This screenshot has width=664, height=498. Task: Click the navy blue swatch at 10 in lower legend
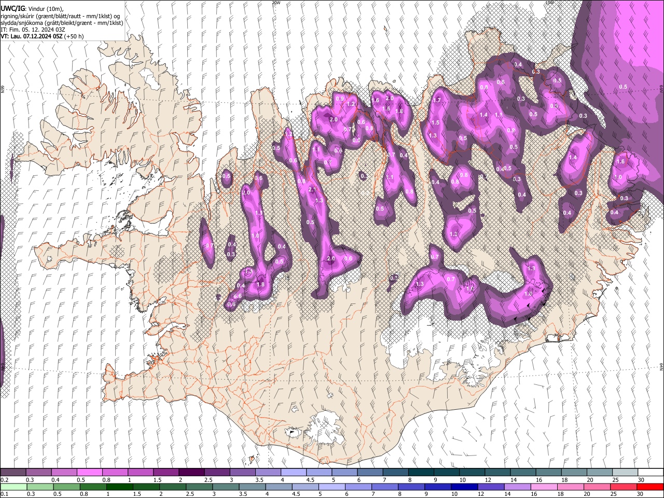click(464, 487)
